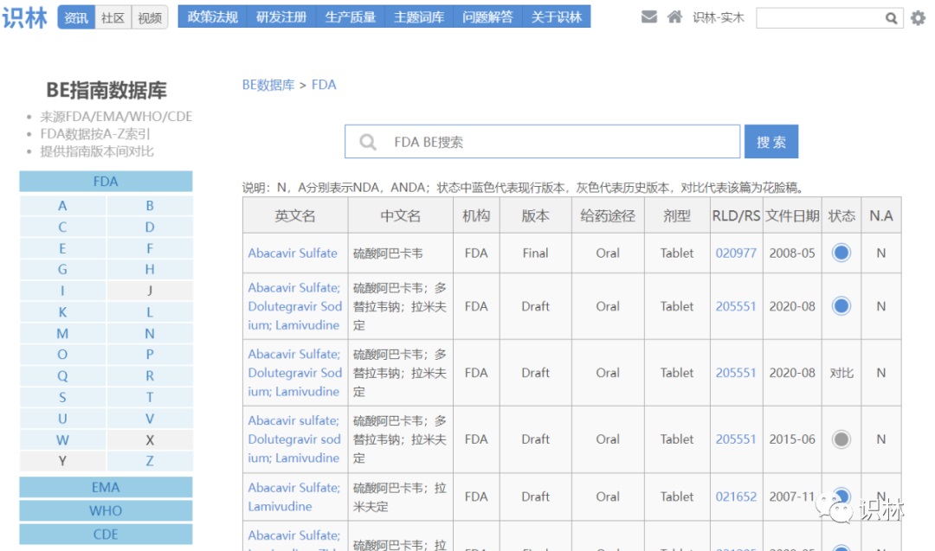The width and height of the screenshot is (935, 551).
Task: Choose index letter E
Action: [62, 248]
